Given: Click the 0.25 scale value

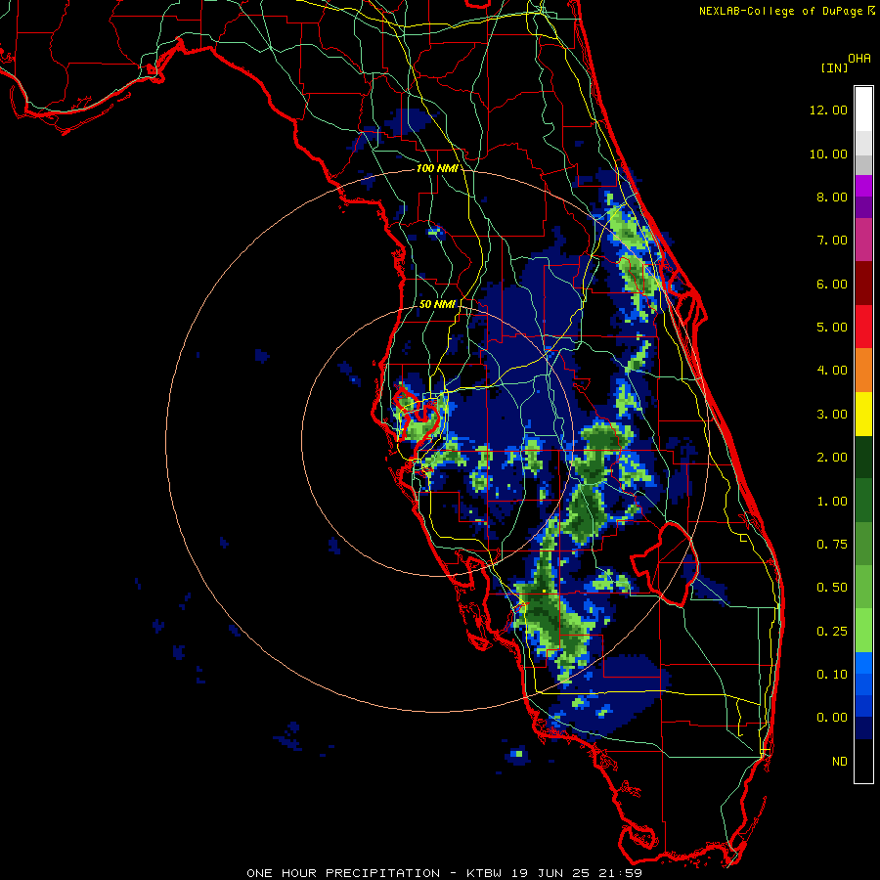Looking at the screenshot, I should (832, 632).
